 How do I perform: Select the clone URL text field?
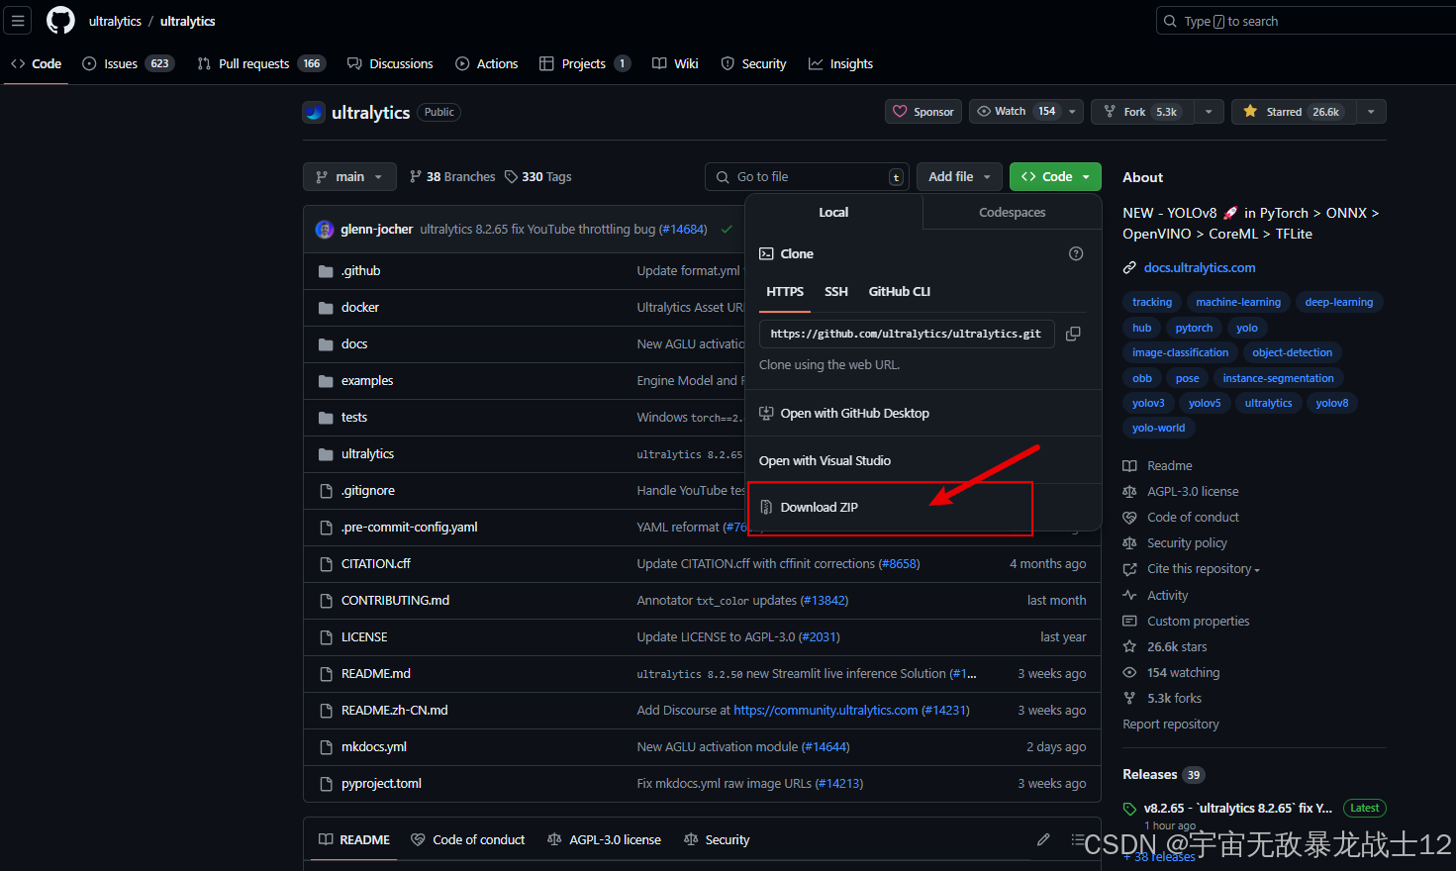point(906,335)
